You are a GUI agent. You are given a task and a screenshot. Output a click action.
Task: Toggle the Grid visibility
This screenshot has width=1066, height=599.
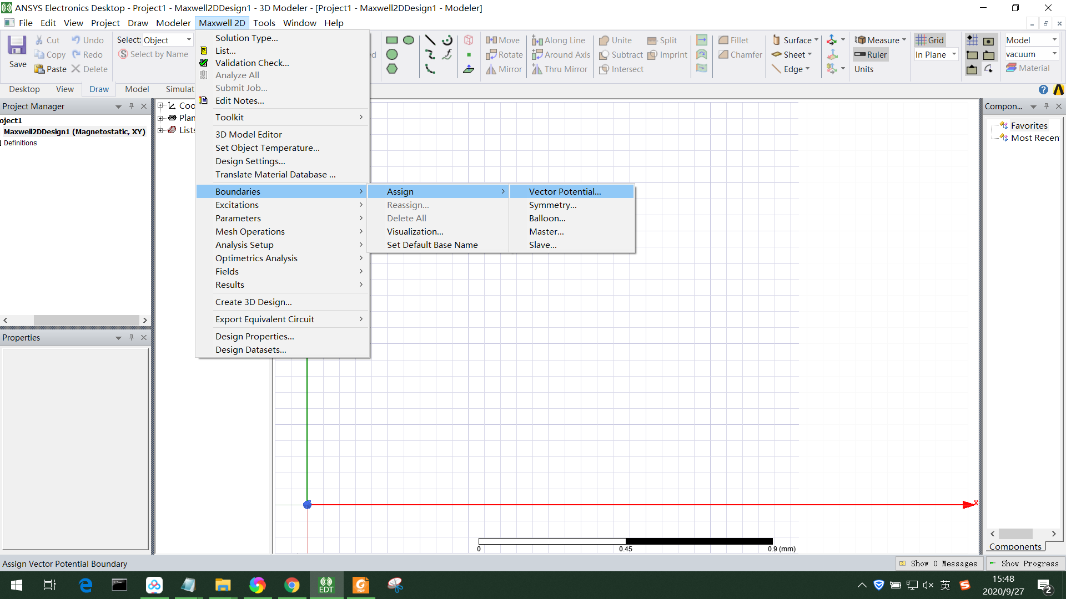[x=930, y=40]
